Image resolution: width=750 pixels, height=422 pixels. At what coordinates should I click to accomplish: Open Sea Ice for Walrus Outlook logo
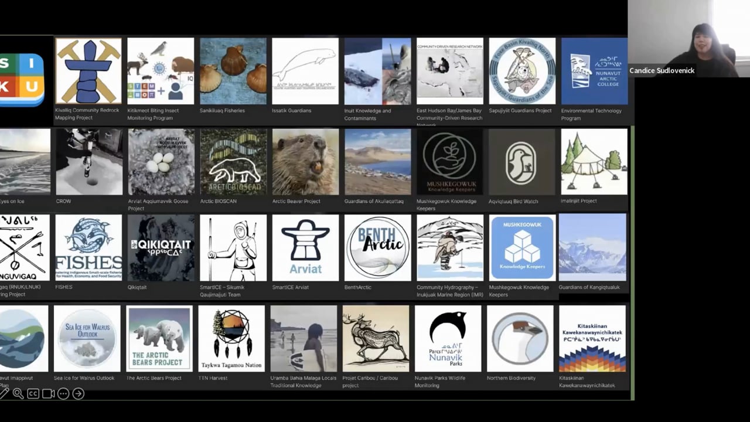pos(87,338)
